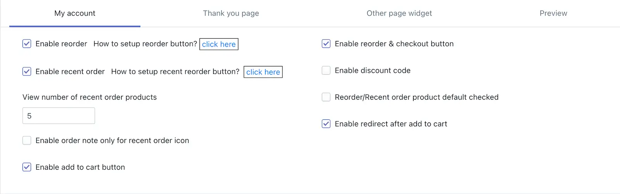The height and width of the screenshot is (194, 620).
Task: Click the Enable discount code label
Action: tap(372, 70)
